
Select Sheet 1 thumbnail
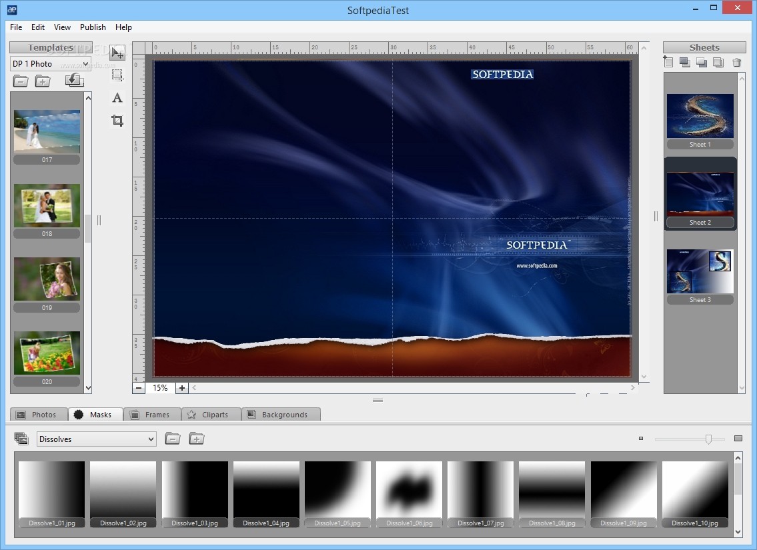(700, 116)
